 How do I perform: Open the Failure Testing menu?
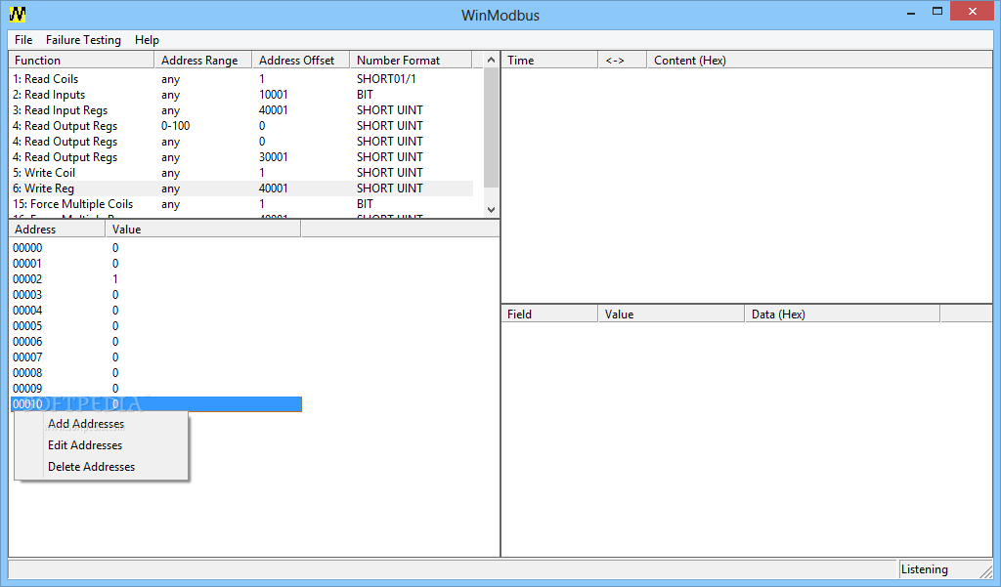83,40
